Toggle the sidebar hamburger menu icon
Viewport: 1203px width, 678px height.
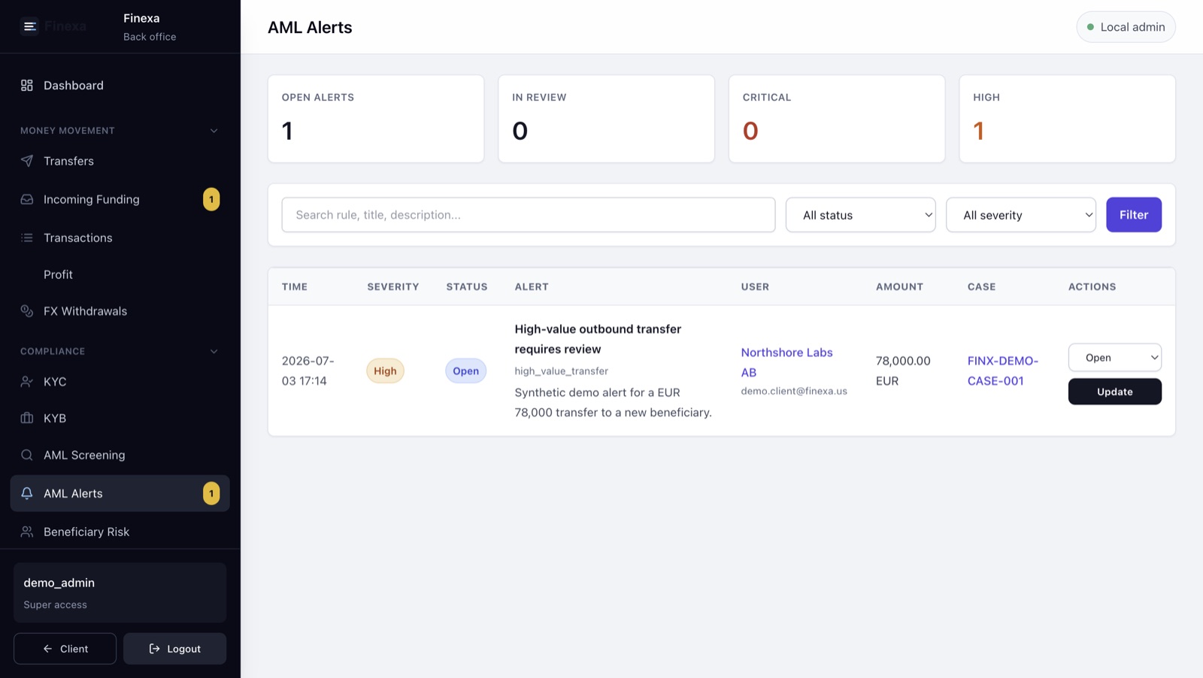click(x=29, y=26)
